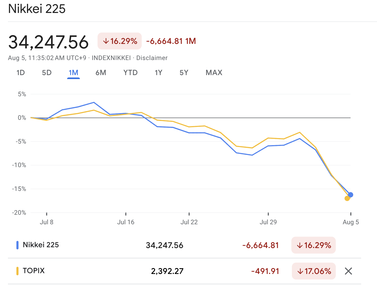Remove TOPIX from the chart comparison

(348, 271)
